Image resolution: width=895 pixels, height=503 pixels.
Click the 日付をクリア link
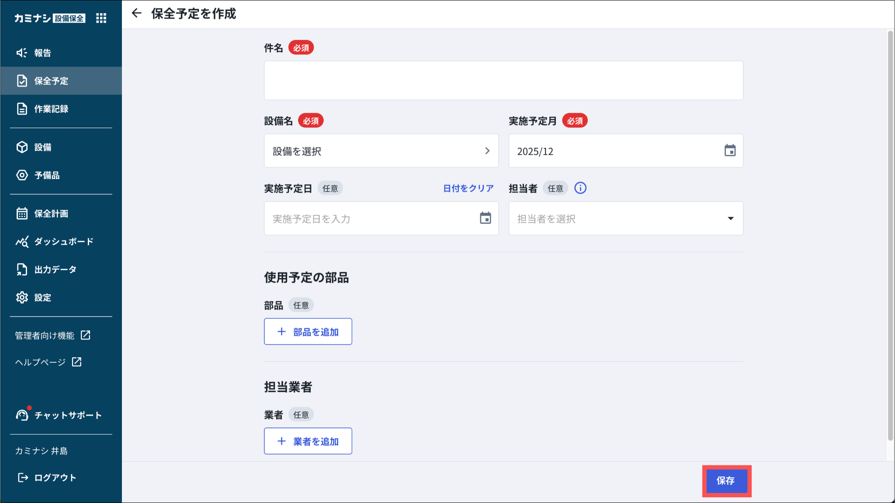468,188
